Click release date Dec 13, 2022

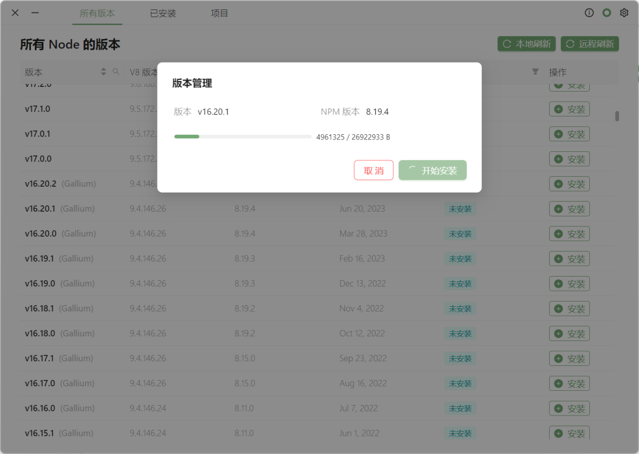(x=362, y=283)
